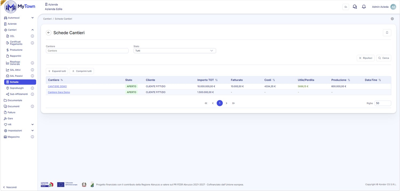Viewport: 400px width, 191px height.
Task: Click the Espandi tutti button
Action: coord(57,71)
